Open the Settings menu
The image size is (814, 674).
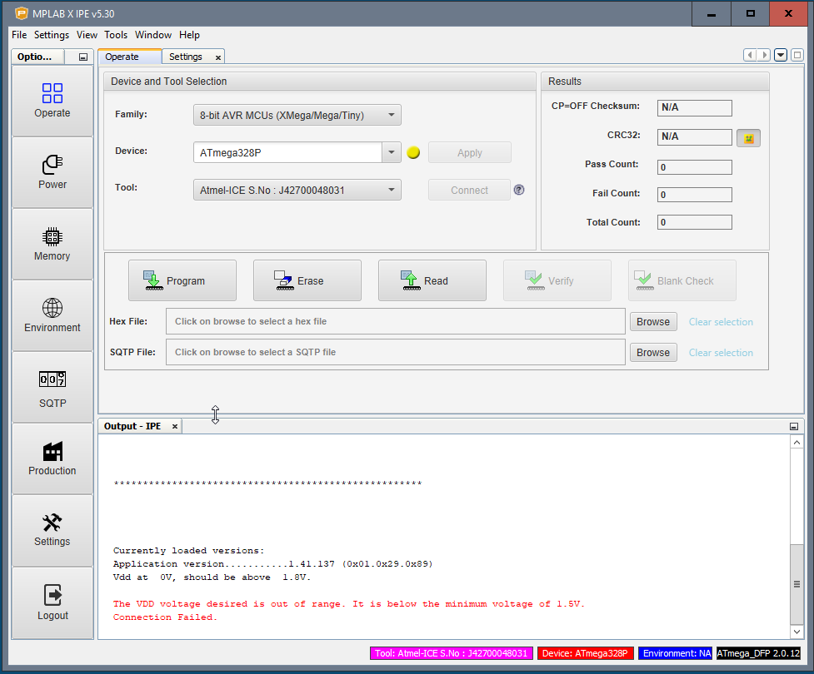52,35
